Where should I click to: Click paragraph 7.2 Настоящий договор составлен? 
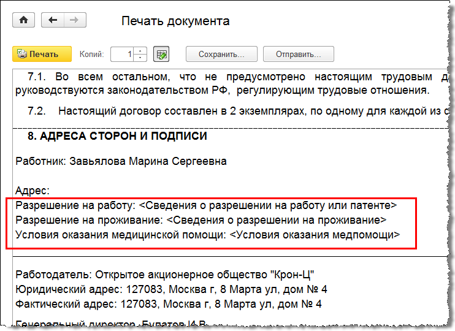pos(239,111)
